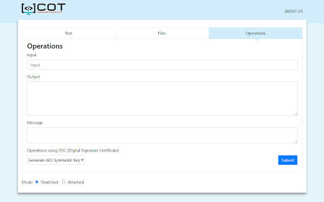Grab the Message textarea resize handle
This screenshot has width=324, height=202.
tap(296, 141)
